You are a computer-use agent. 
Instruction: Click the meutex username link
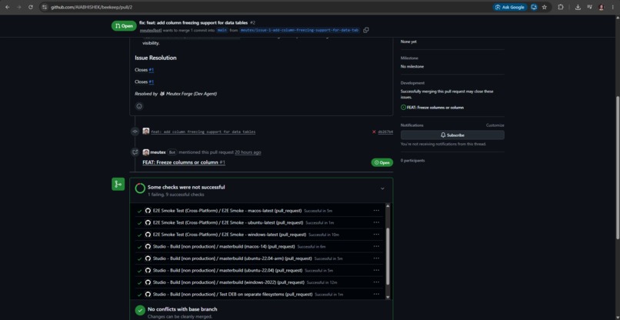(x=158, y=152)
